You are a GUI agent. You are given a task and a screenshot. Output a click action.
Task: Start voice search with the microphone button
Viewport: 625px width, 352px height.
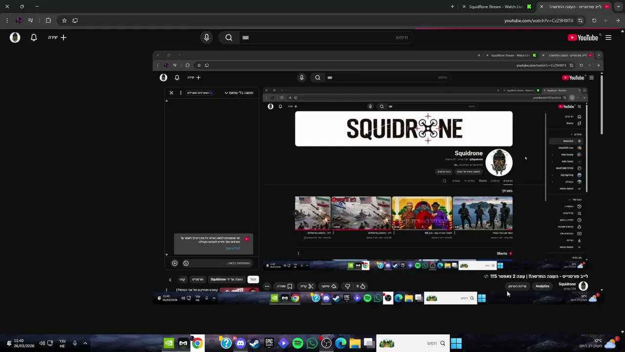click(207, 38)
